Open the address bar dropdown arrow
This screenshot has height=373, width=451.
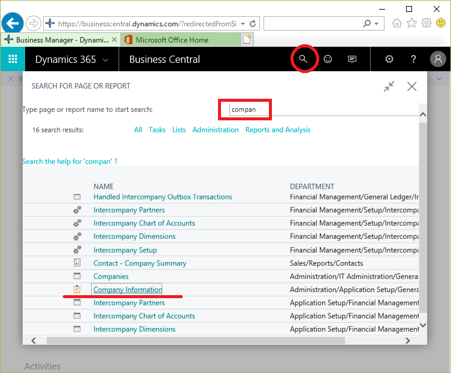(243, 23)
